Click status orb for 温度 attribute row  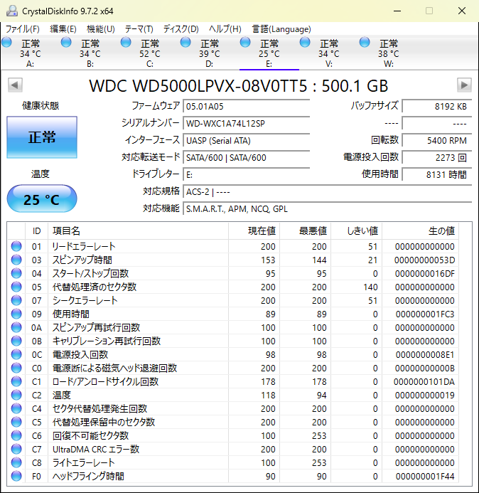click(16, 395)
